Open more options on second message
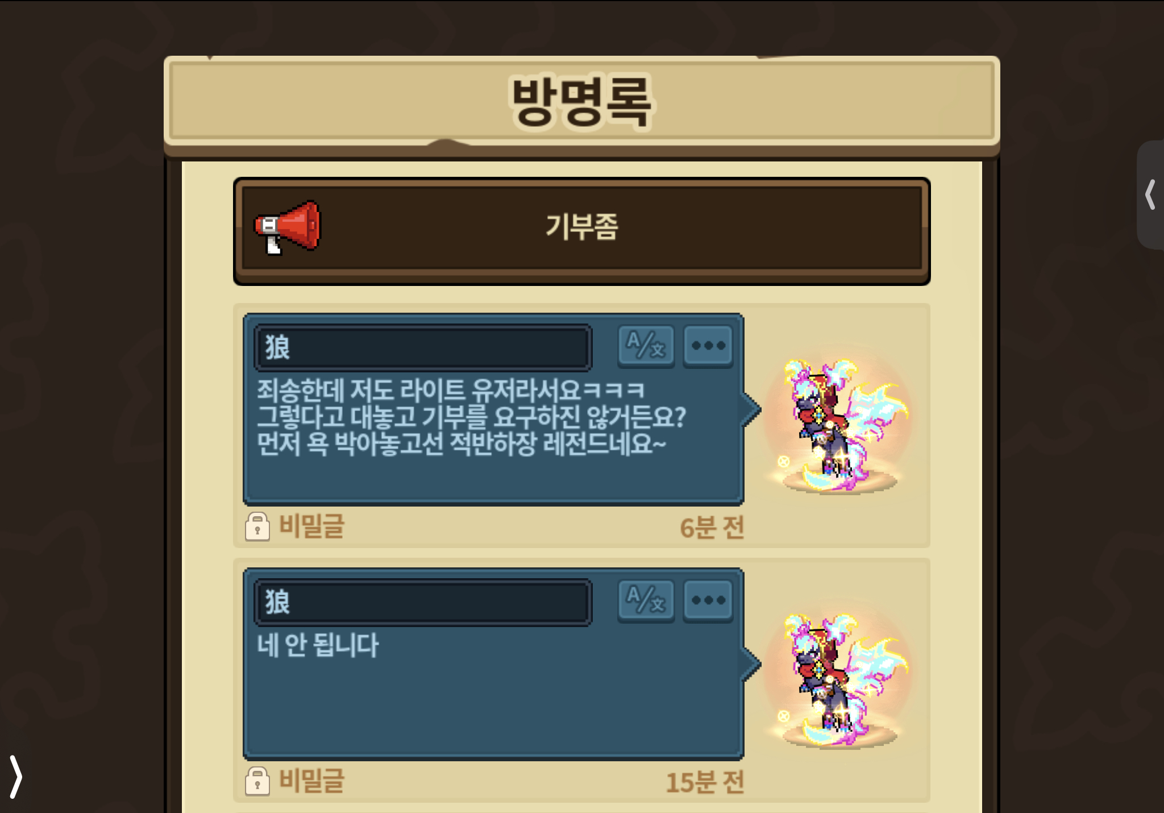The image size is (1164, 813). pos(708,600)
